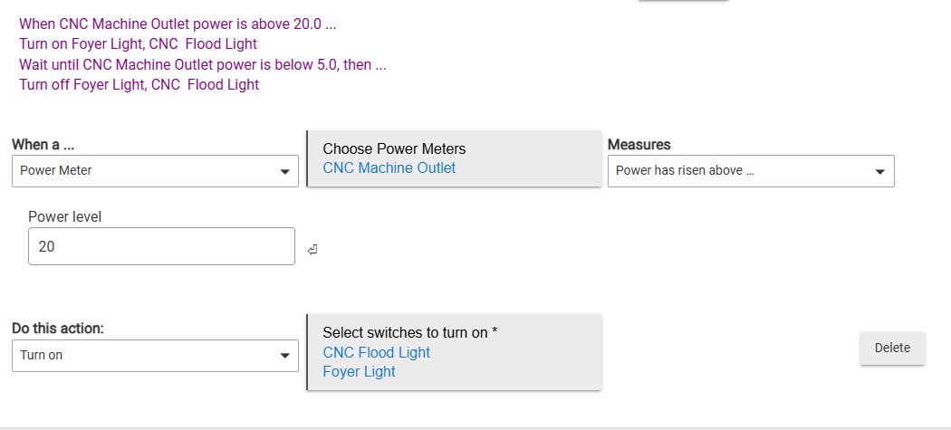Click the partially visible button at top edge
This screenshot has width=951, height=430.
683,1
